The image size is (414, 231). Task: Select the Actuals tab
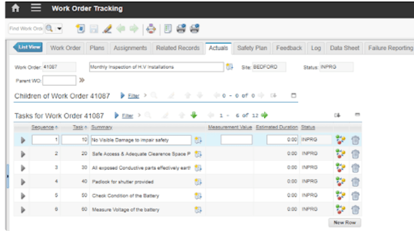pos(218,48)
